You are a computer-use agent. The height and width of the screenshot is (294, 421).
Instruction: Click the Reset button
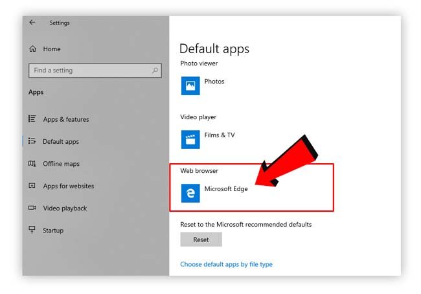201,240
